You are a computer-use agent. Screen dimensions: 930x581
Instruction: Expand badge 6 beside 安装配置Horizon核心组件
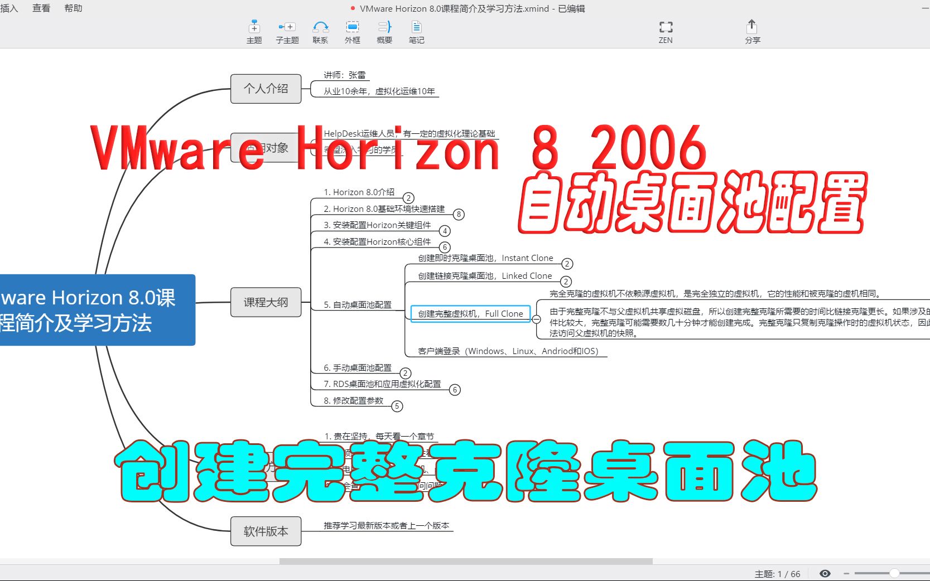(445, 247)
